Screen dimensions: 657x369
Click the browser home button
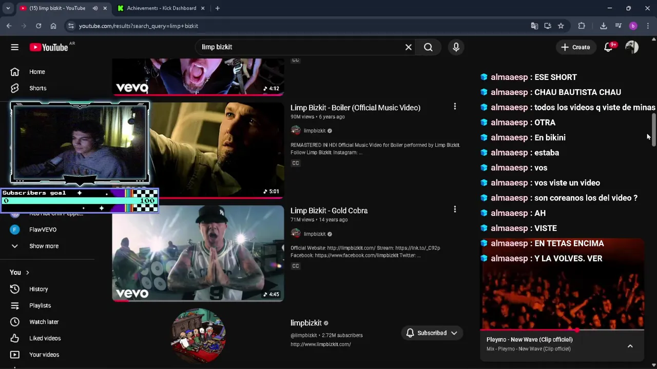(x=53, y=26)
